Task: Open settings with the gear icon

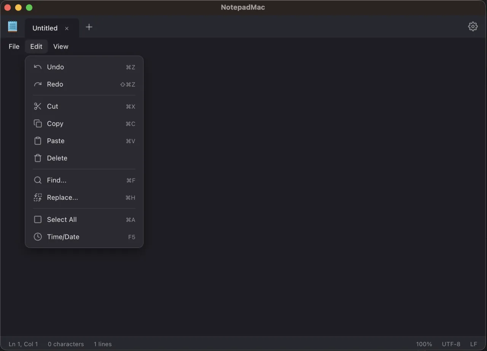Action: coord(473,27)
